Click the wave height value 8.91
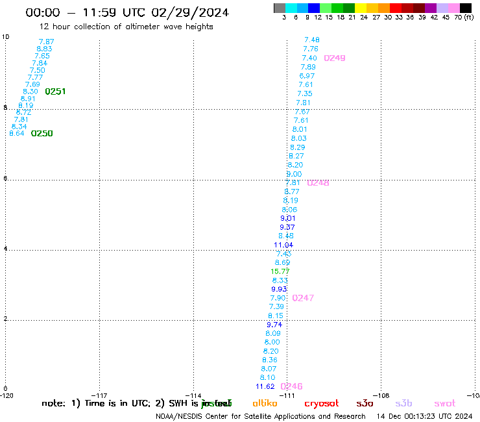 click(28, 99)
